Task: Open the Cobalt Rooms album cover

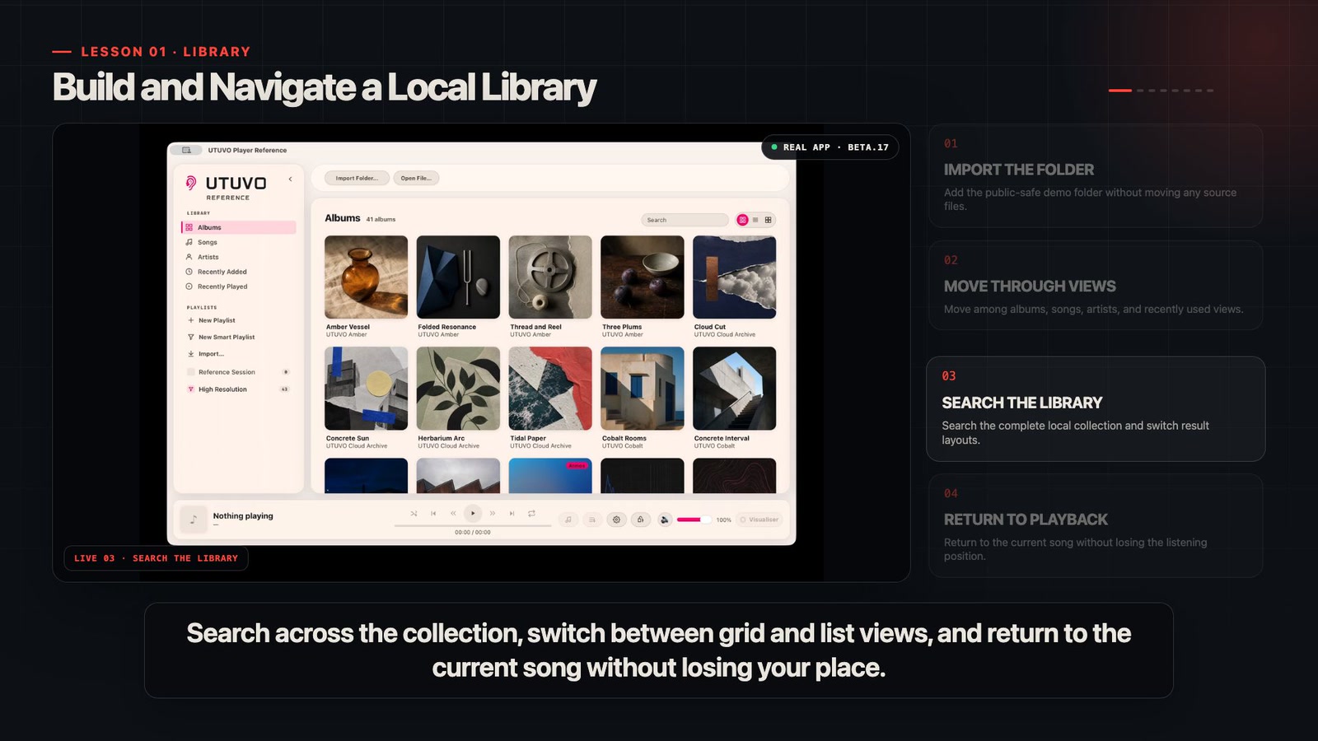Action: click(643, 388)
